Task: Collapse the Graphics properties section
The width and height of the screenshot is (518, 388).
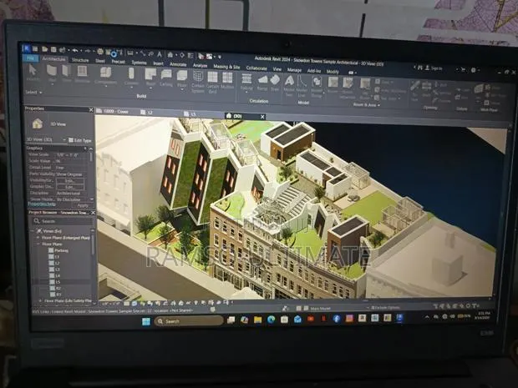Action: [85, 149]
